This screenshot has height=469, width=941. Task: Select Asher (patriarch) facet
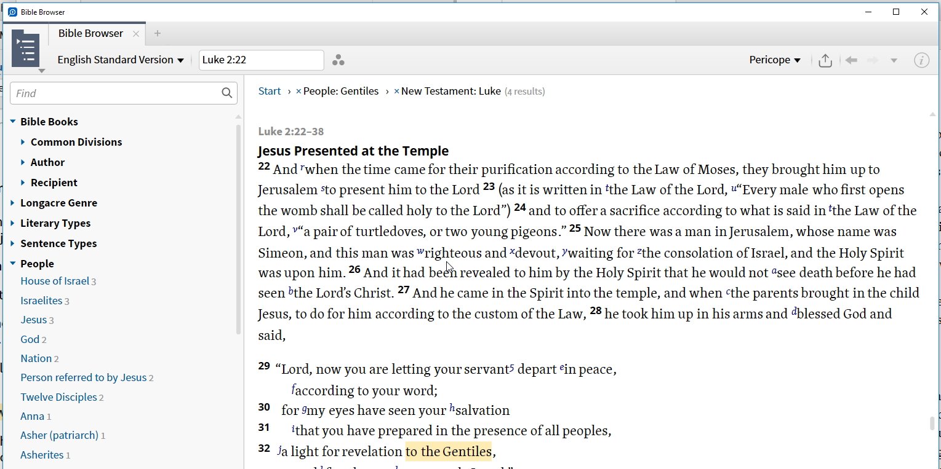click(59, 435)
